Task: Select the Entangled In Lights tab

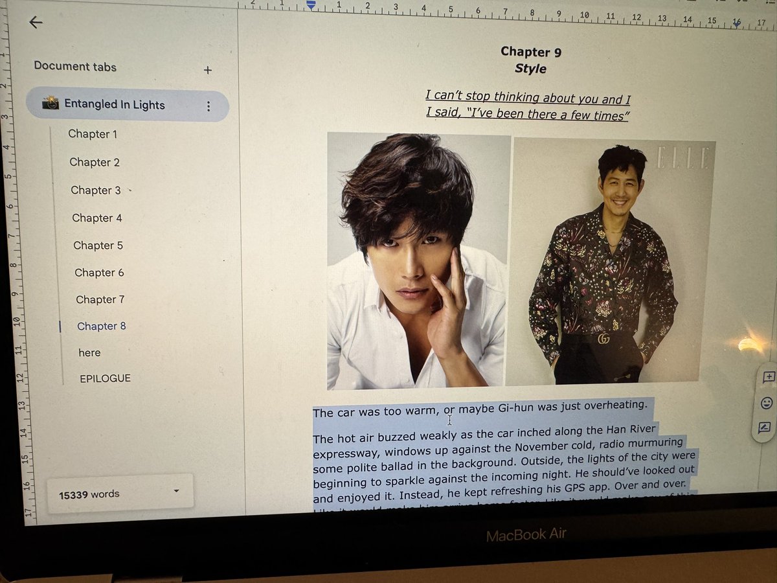Action: click(128, 106)
